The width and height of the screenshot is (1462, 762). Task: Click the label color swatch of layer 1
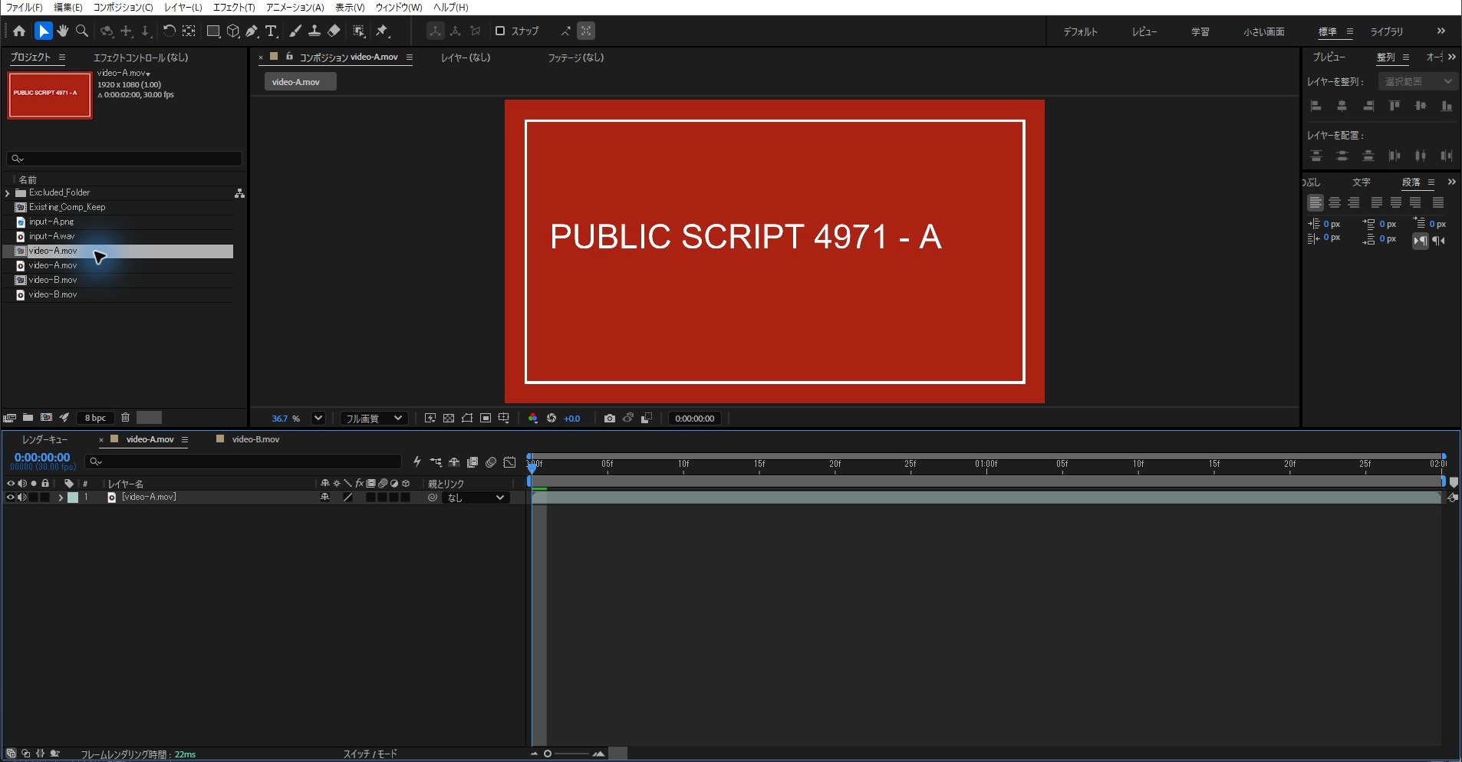[73, 498]
